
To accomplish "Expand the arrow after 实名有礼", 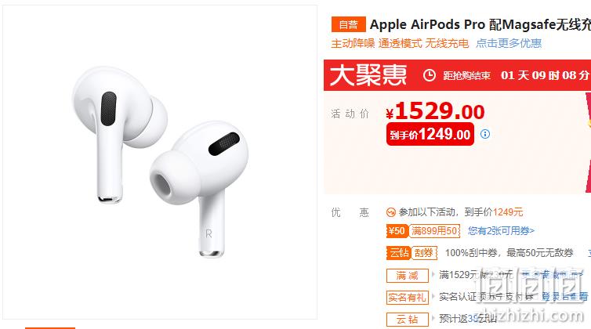I will [433, 296].
